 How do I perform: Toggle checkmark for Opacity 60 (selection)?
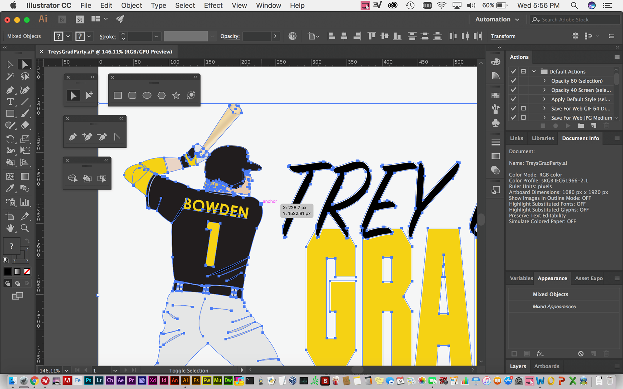[x=513, y=81]
